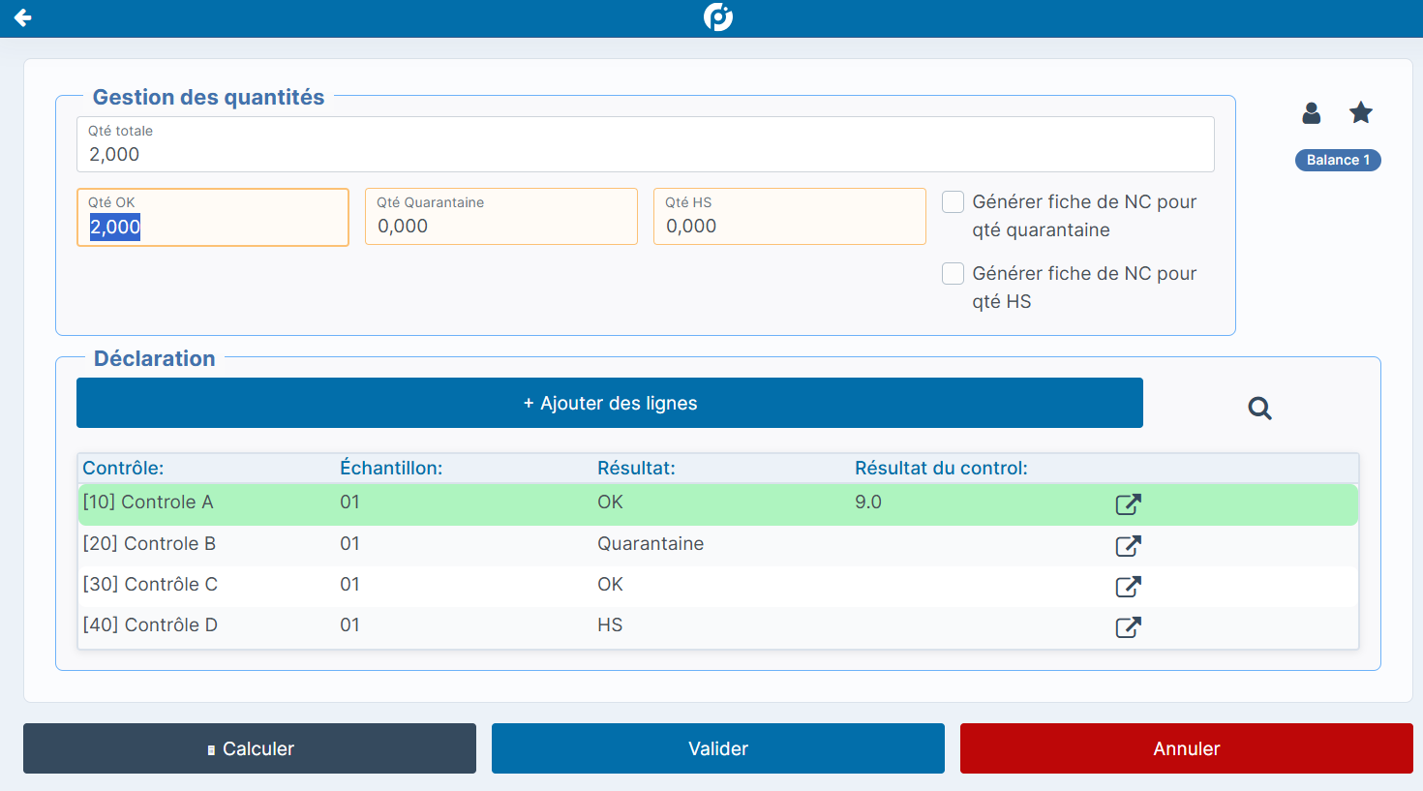Open the user profile icon
Image resolution: width=1423 pixels, height=791 pixels.
[1312, 113]
